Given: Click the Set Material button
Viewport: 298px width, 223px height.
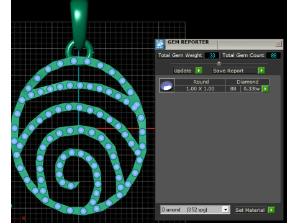Looking at the screenshot, I should point(250,210).
